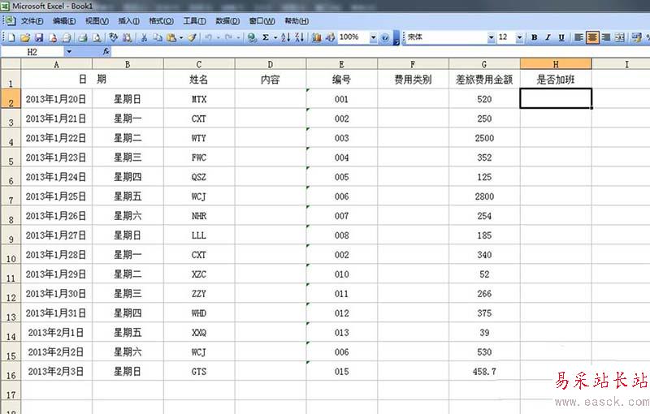
Task: Sort ascending with the A-Z icon
Action: (286, 37)
